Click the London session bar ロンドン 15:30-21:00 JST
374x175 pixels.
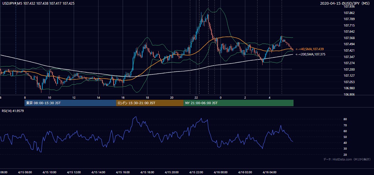[150, 103]
